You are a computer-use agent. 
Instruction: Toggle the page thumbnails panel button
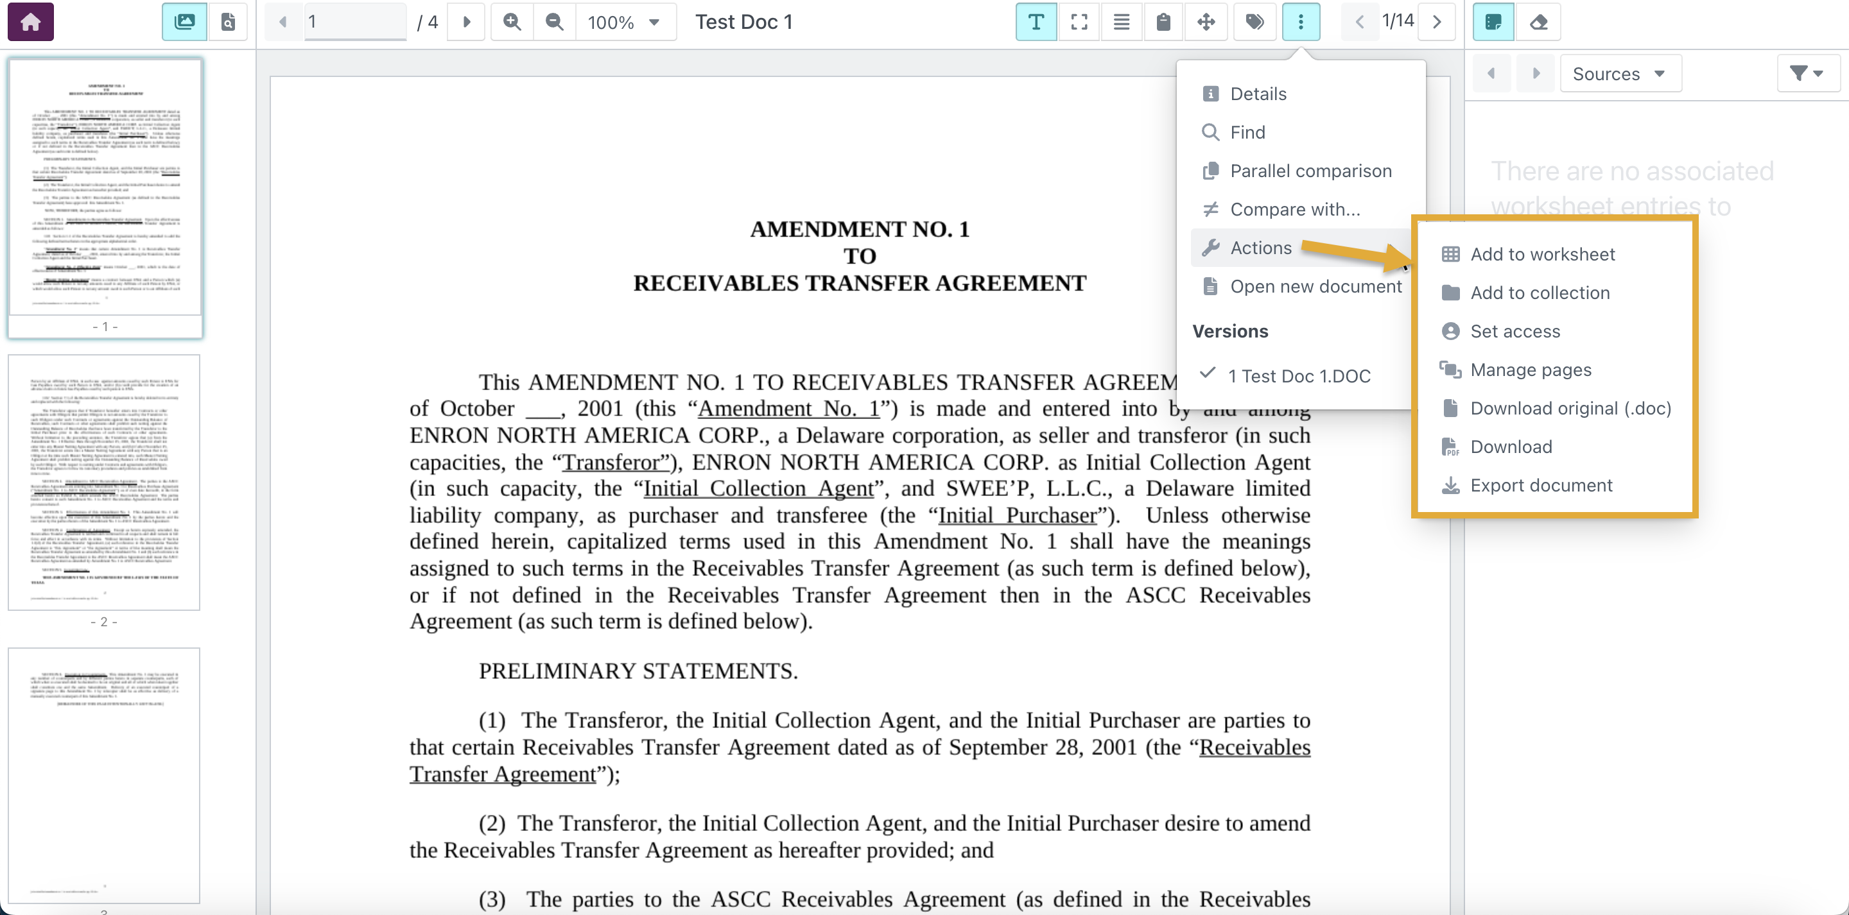point(184,22)
